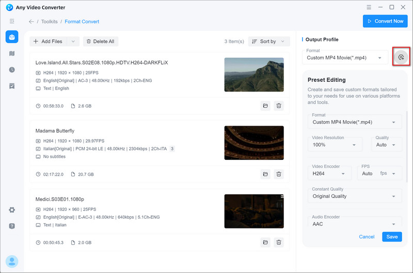Viewport: 413px width, 273px height.
Task: Select the Madama Butterfly video thumbnail
Action: coord(253,143)
